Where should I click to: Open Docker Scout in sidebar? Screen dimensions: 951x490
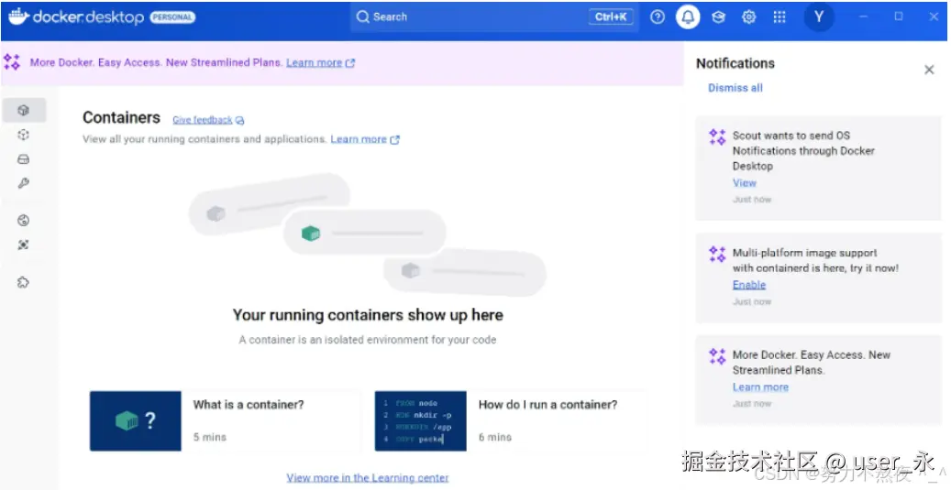click(x=24, y=221)
